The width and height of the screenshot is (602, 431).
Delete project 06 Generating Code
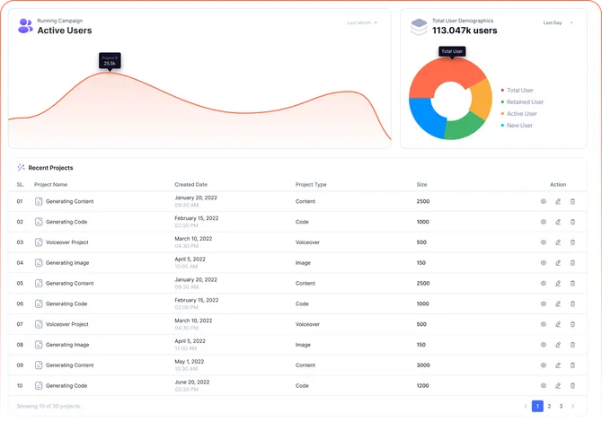[x=572, y=303]
